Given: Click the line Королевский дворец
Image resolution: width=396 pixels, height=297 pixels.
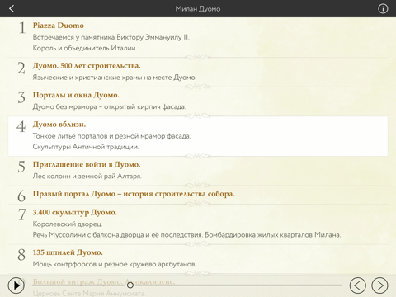Looking at the screenshot, I should [68, 224].
